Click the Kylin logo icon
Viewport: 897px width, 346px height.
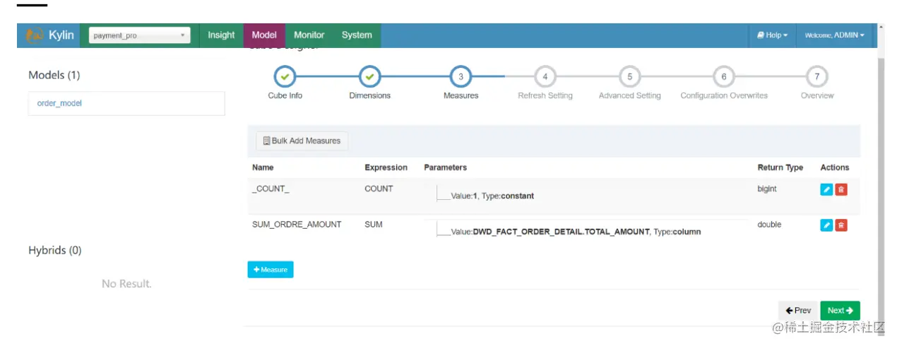coord(35,35)
